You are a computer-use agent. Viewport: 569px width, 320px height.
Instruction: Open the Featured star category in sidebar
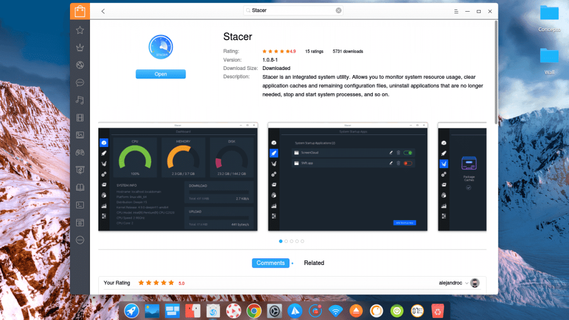click(x=80, y=30)
